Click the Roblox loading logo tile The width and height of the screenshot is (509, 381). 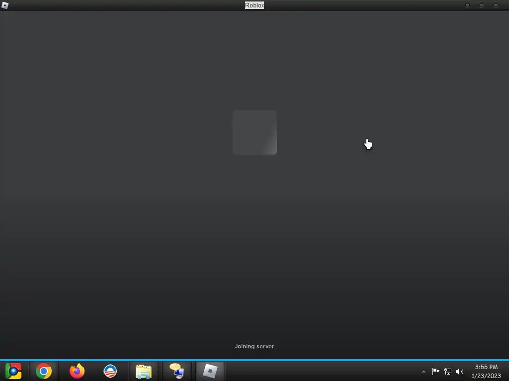coord(254,132)
